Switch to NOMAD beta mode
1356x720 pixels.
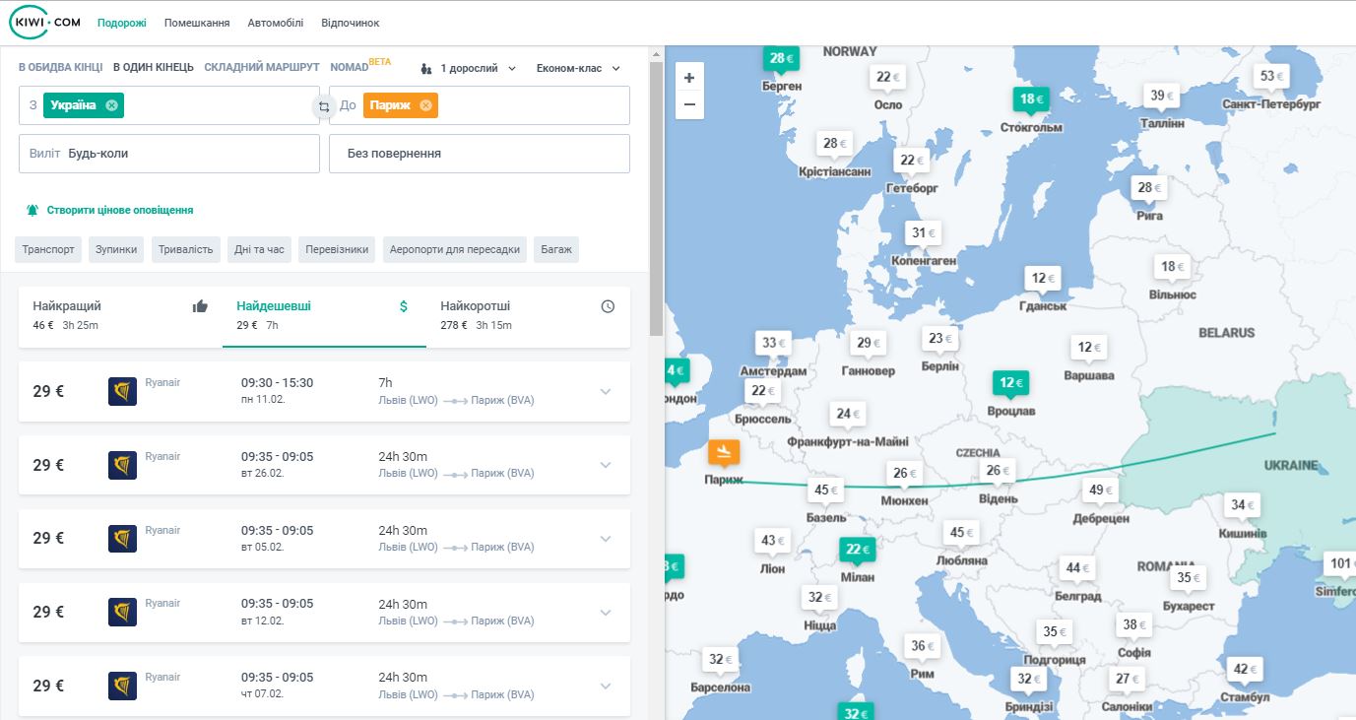coord(360,66)
